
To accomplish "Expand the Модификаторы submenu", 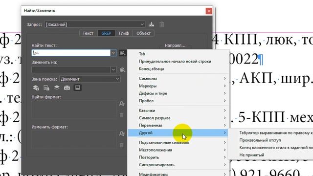I will pos(179,174).
